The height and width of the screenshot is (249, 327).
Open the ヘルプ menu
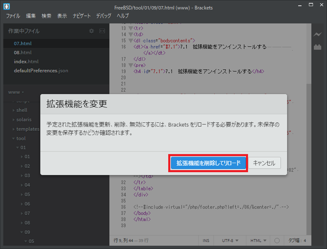click(x=123, y=16)
